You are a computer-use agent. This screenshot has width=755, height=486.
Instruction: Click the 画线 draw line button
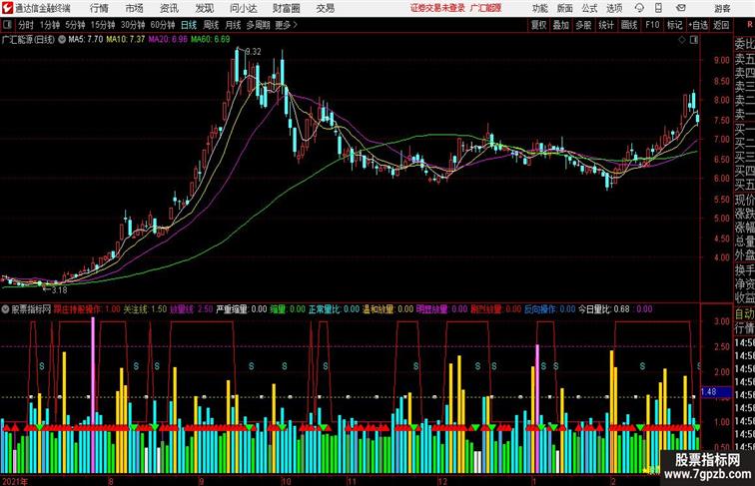tap(629, 25)
